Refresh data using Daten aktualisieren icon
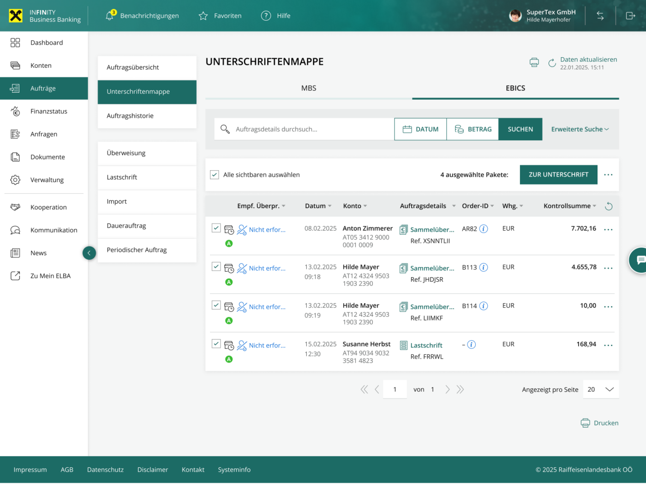Viewport: 646px width, 484px height. tap(552, 63)
